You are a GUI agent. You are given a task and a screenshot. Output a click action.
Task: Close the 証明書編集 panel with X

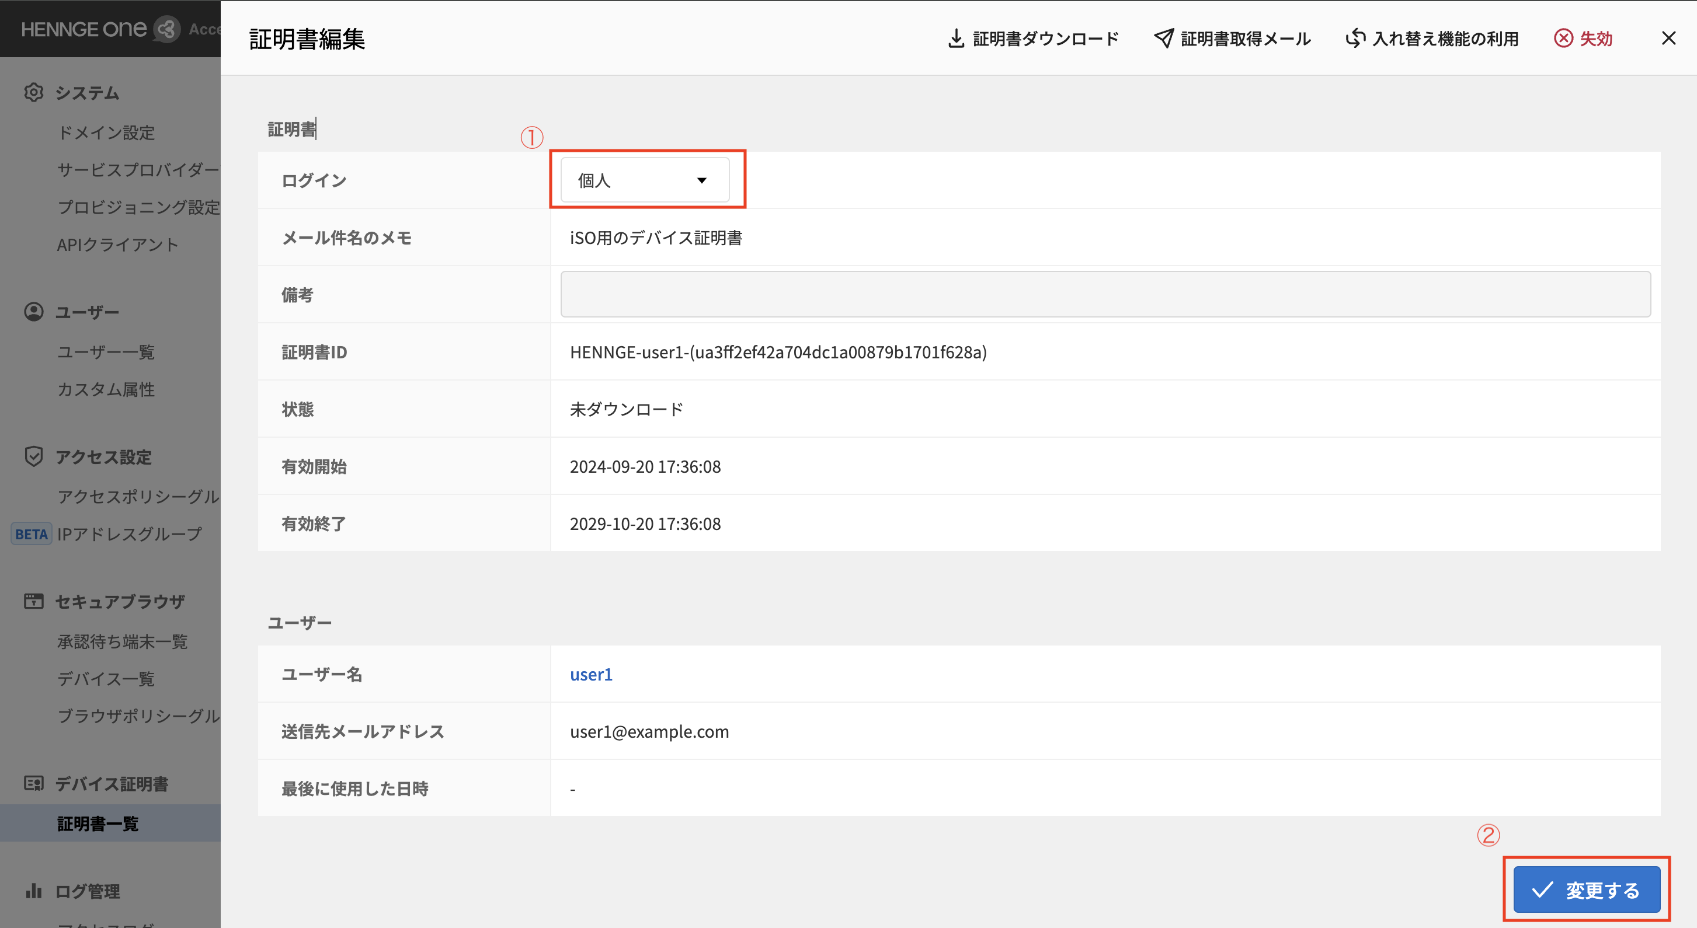pyautogui.click(x=1668, y=38)
